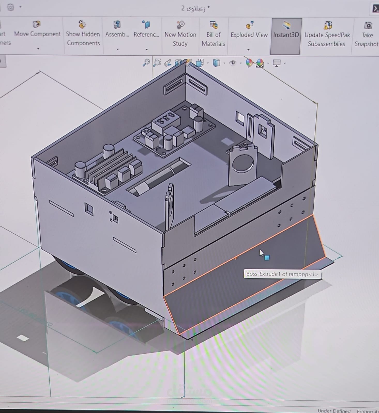Toggle the Hide/Show Items eye icon
This screenshot has width=379, height=413.
[x=233, y=63]
